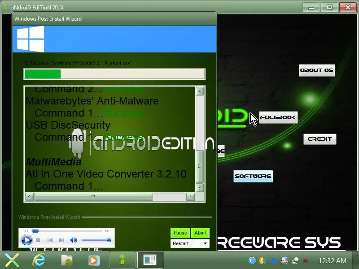Click the log scroll-up arrow
The width and height of the screenshot is (359, 269).
point(200,91)
